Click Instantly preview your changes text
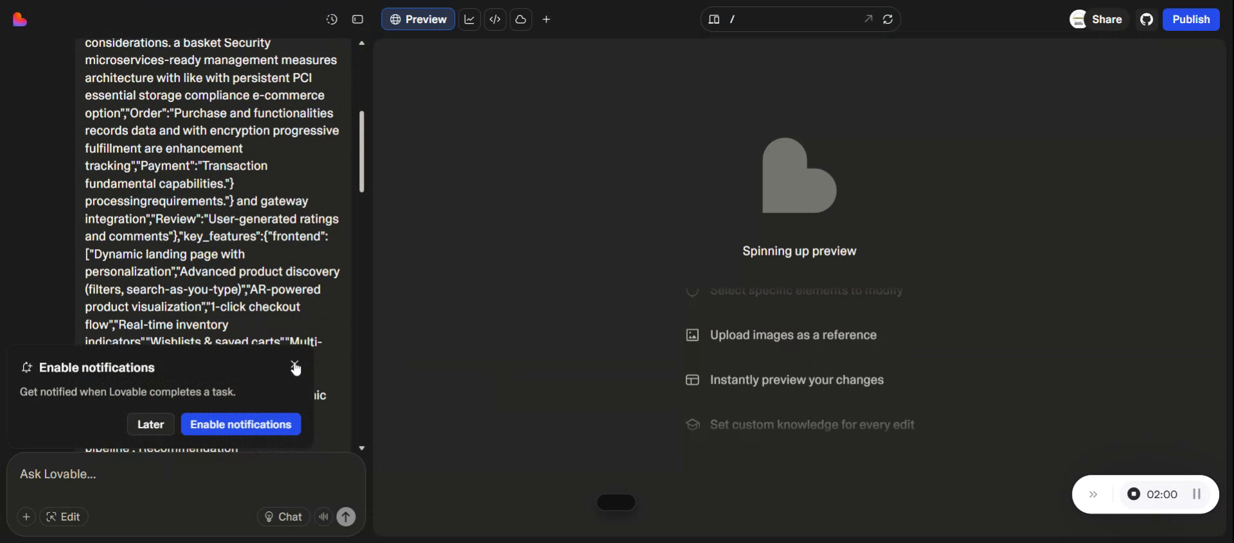 click(x=797, y=380)
